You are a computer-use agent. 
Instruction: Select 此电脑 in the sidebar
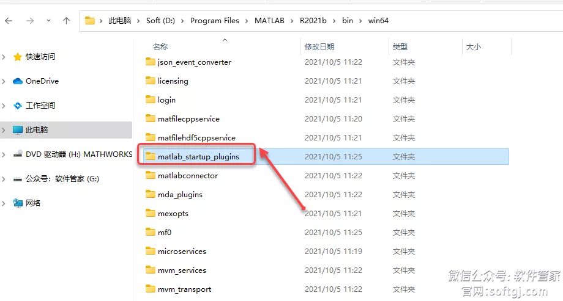[37, 130]
